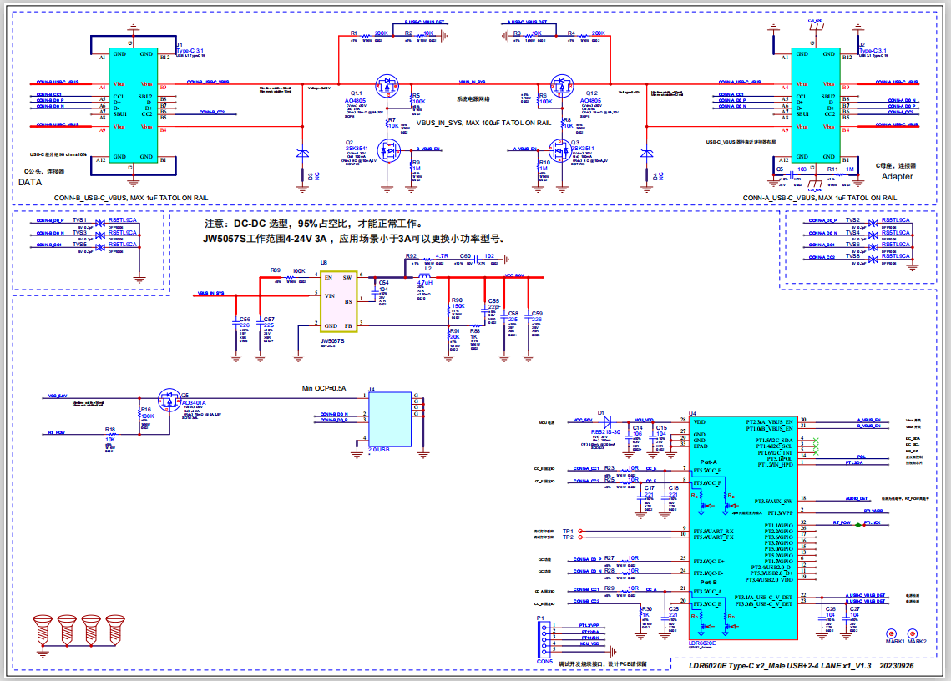Select the Q5 AO3401A MOSFET symbol
Image resolution: width=951 pixels, height=681 pixels.
pos(169,400)
